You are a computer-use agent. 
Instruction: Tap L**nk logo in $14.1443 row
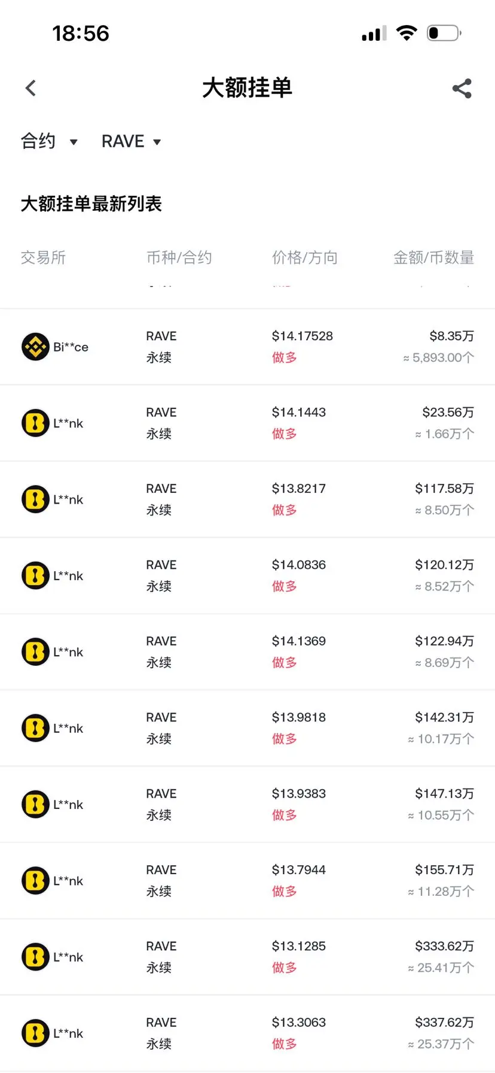pos(35,423)
